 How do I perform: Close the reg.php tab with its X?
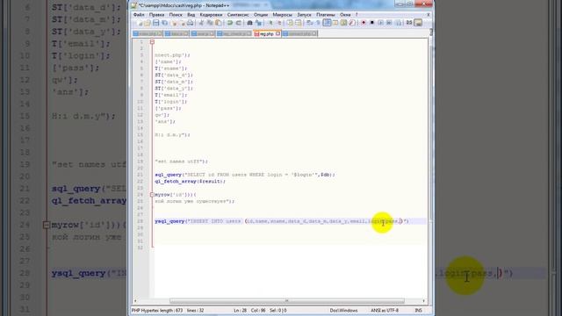[x=277, y=33]
